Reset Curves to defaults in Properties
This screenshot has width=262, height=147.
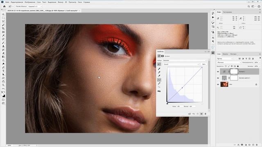[x=197, y=114]
